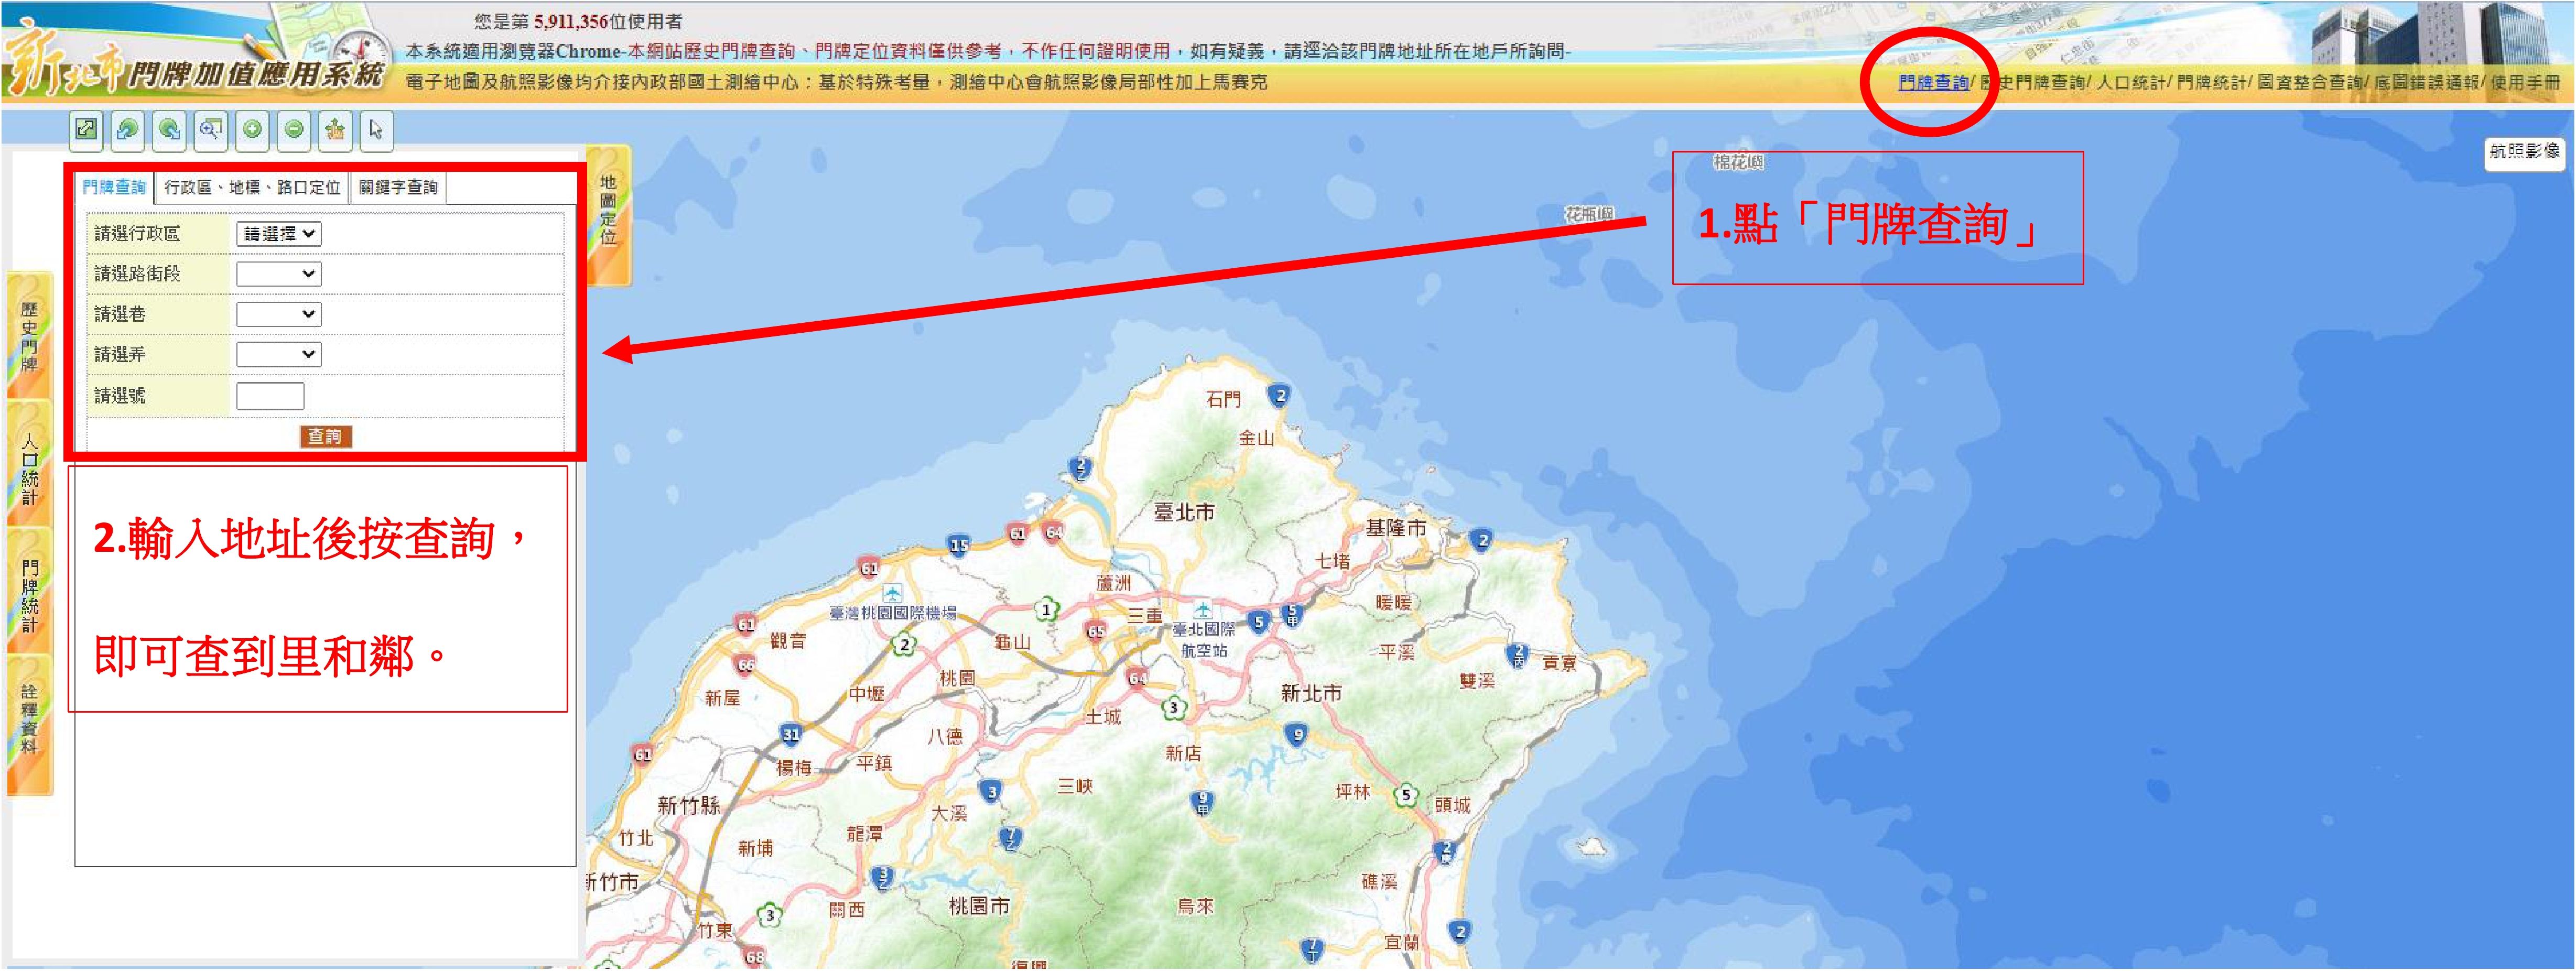2576x971 pixels.
Task: Click the orange 查詢 search button
Action: (325, 436)
